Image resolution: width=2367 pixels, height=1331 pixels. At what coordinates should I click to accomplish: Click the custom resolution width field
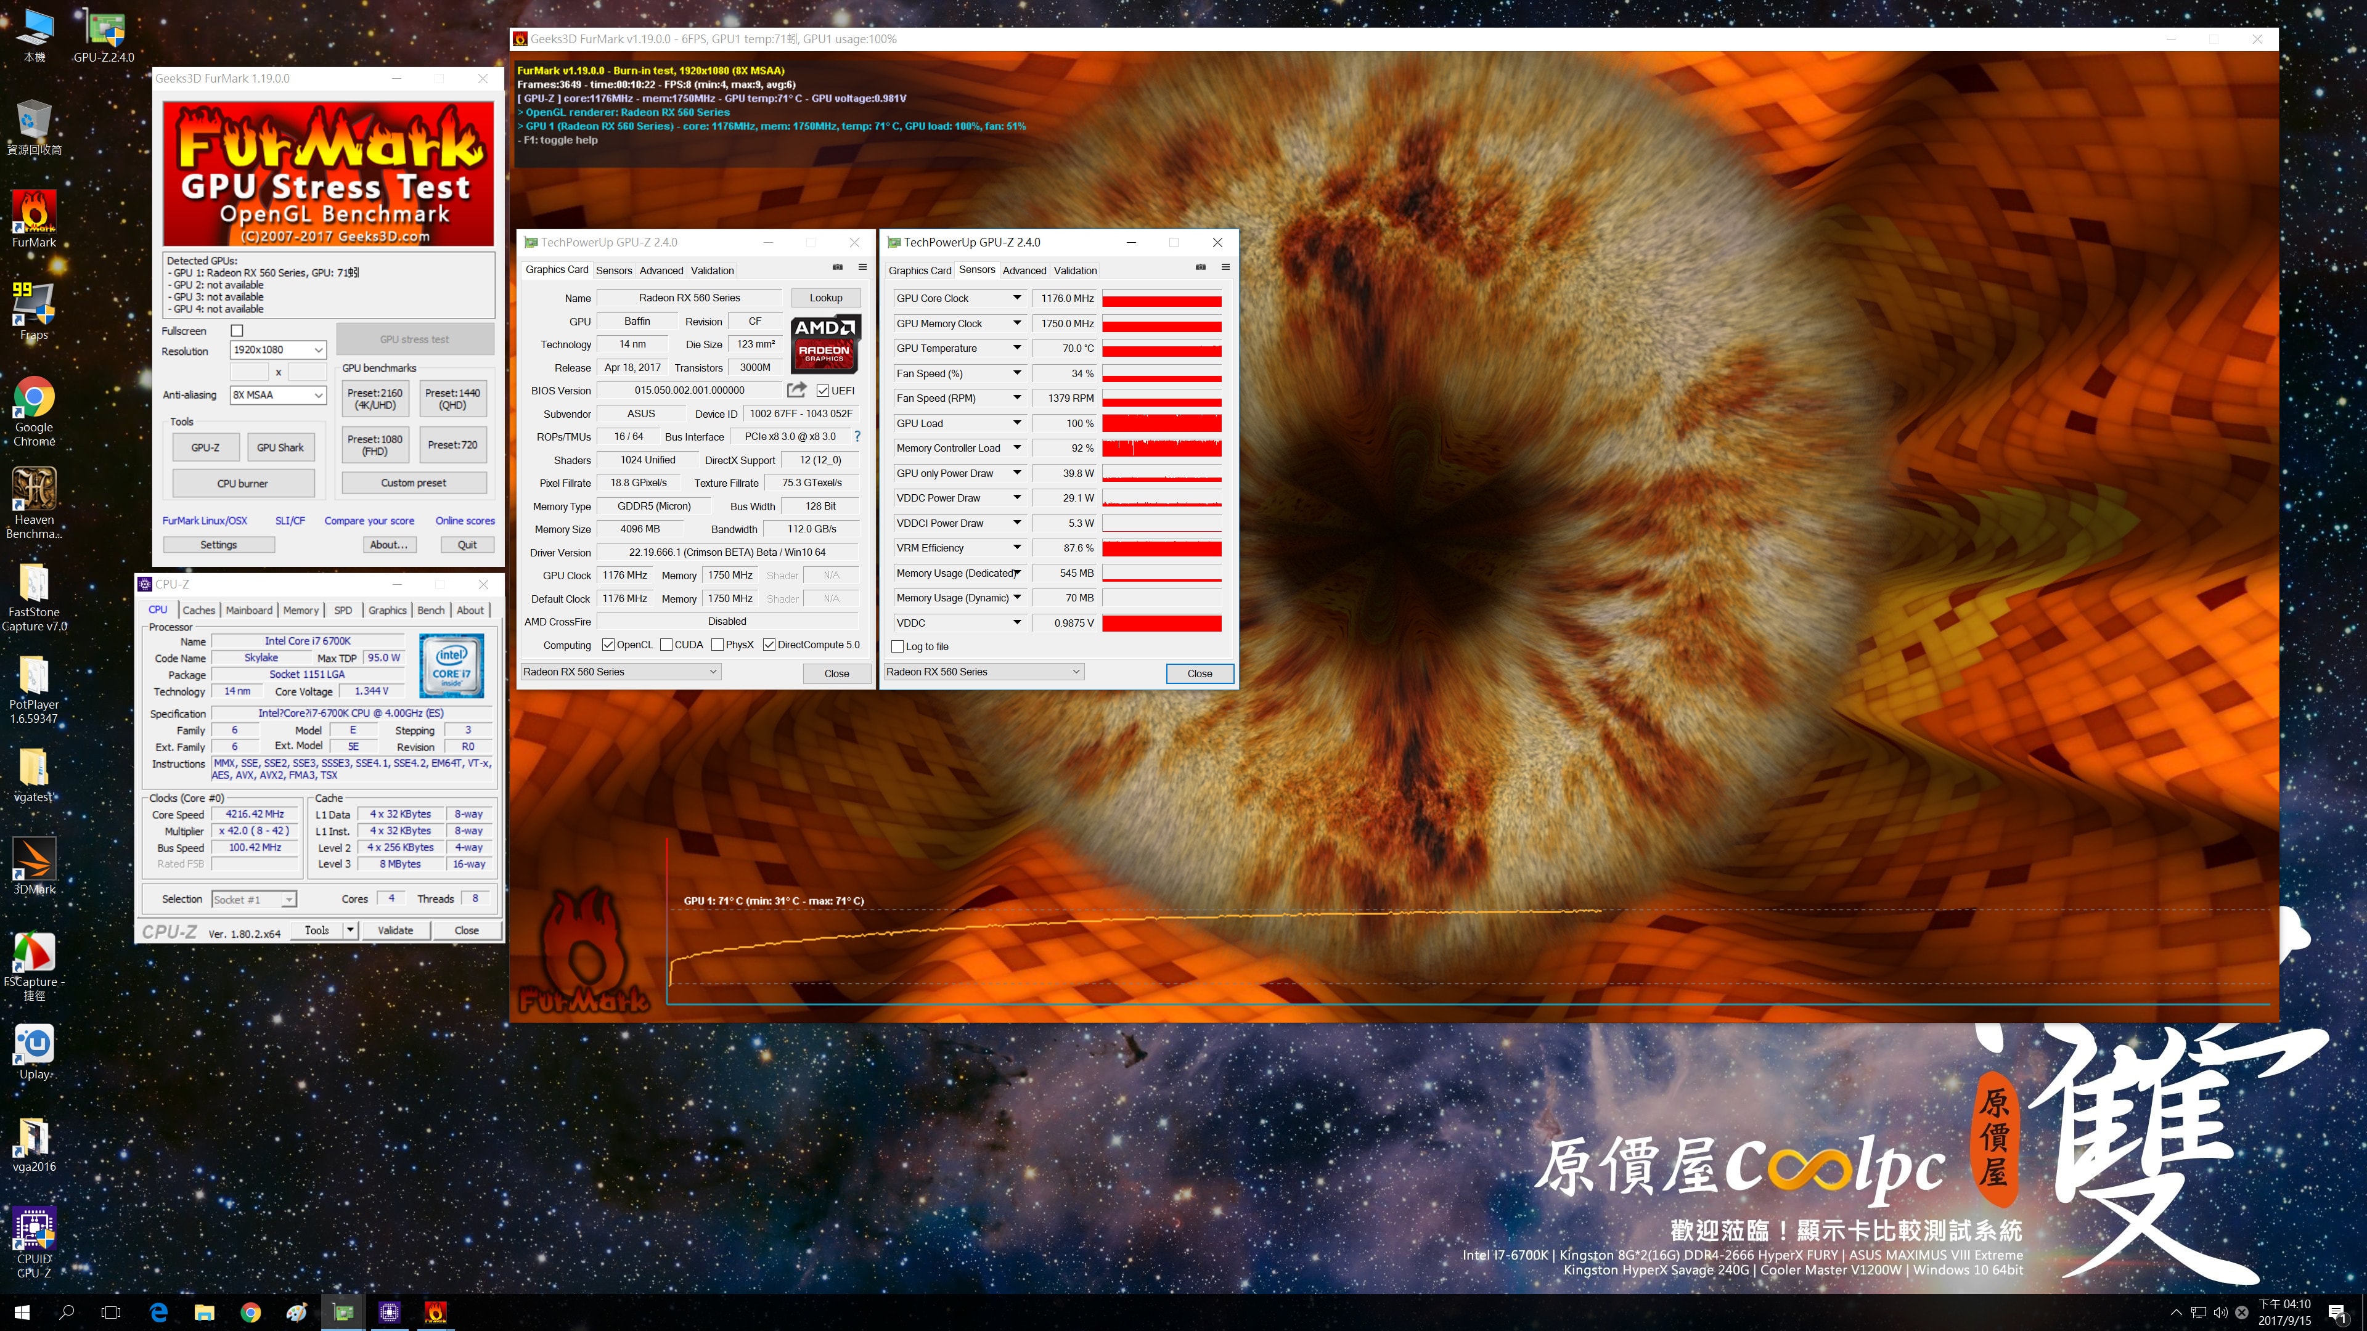click(248, 372)
